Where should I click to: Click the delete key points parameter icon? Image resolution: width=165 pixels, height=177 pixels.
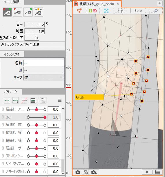click(24, 100)
